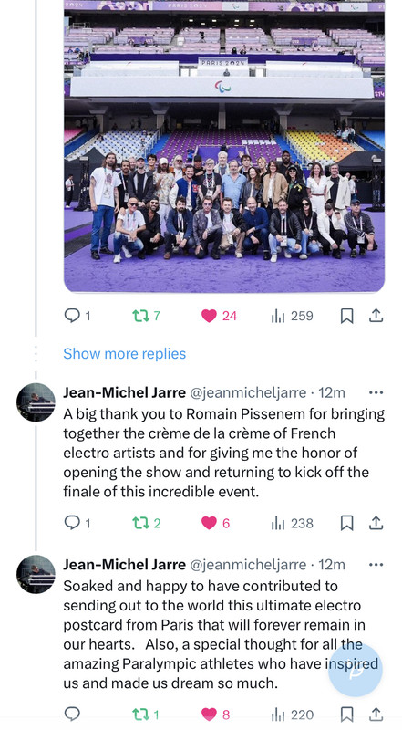The height and width of the screenshot is (730, 402).
Task: Tap the floating compose post button
Action: (x=356, y=670)
